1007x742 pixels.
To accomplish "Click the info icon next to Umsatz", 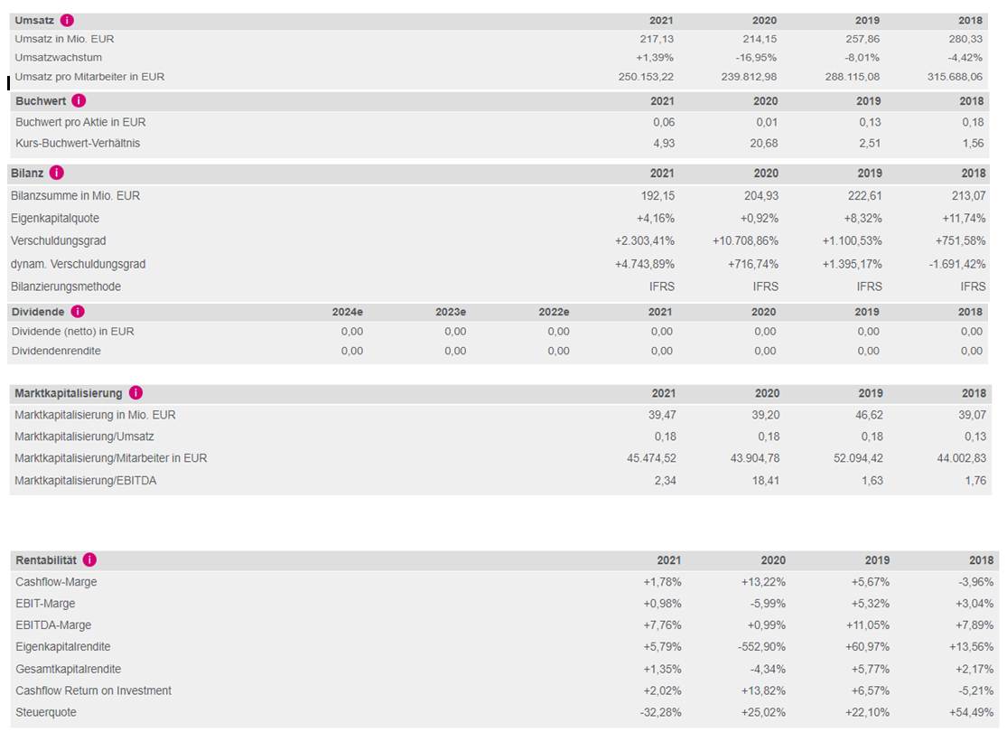I will click(x=68, y=20).
